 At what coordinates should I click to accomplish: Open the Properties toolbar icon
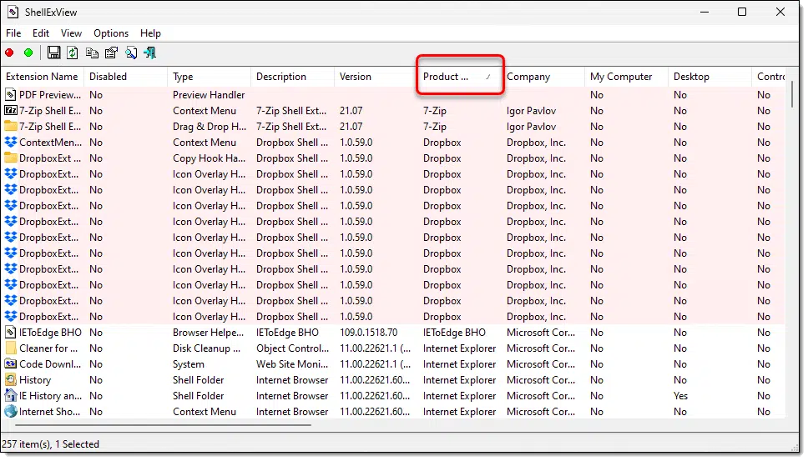coord(111,53)
